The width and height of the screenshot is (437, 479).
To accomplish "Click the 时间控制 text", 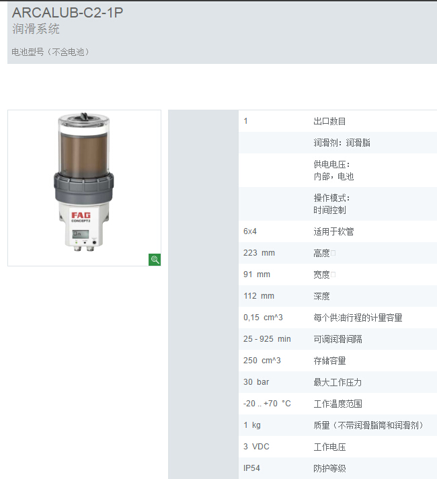I will point(329,210).
